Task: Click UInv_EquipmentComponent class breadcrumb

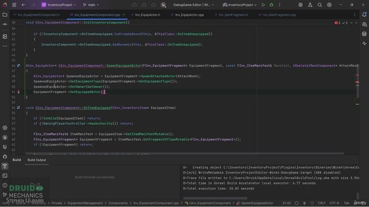Action: tap(208, 203)
